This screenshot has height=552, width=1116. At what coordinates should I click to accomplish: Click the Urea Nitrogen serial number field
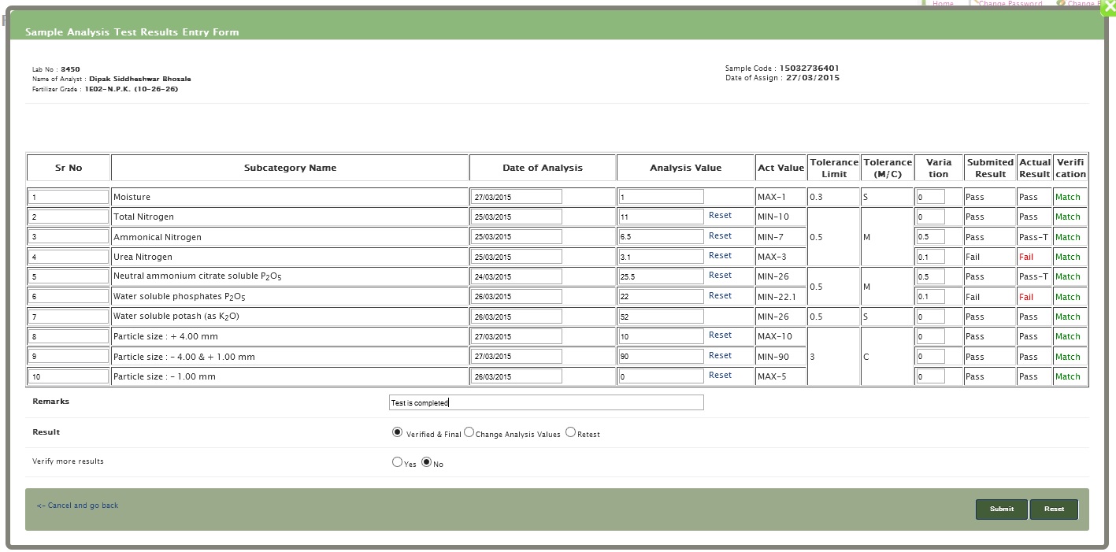(69, 257)
